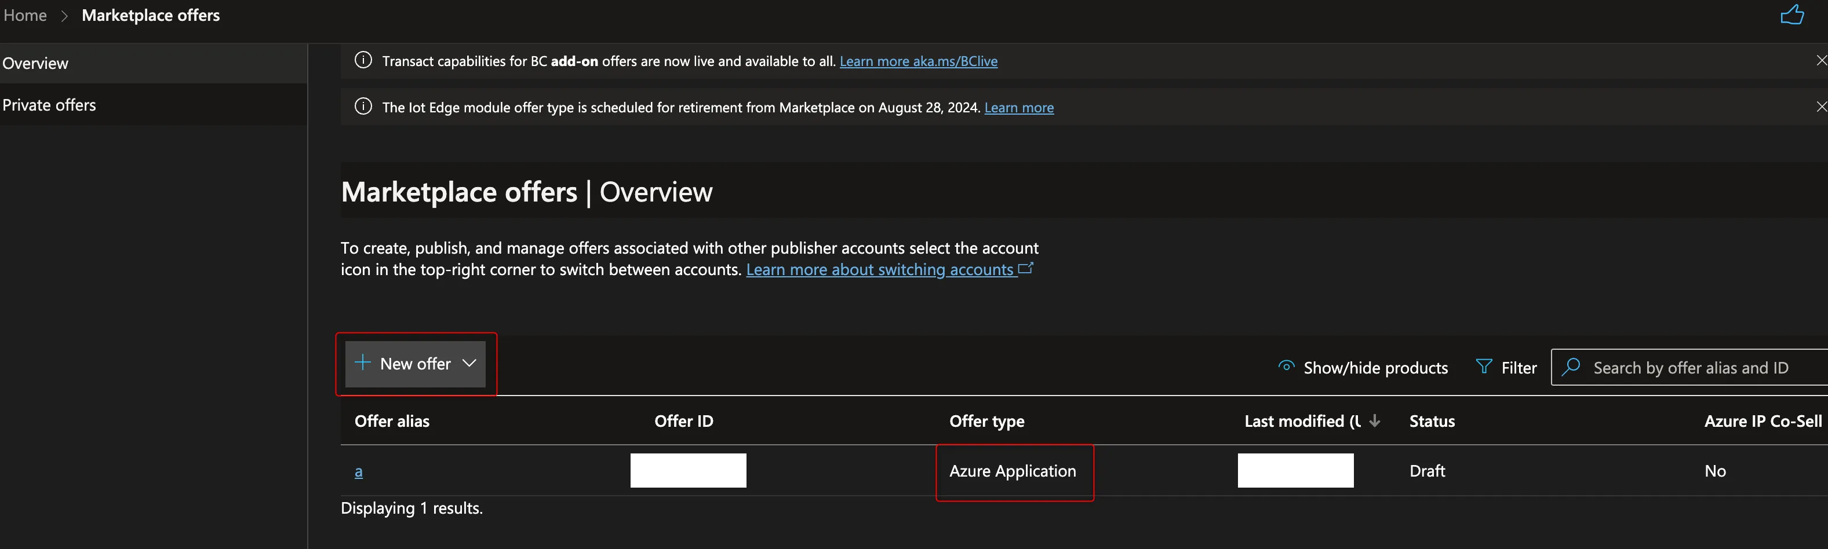Screen dimensions: 1828x549
Task: Open the Overview sidebar item
Action: 153,63
